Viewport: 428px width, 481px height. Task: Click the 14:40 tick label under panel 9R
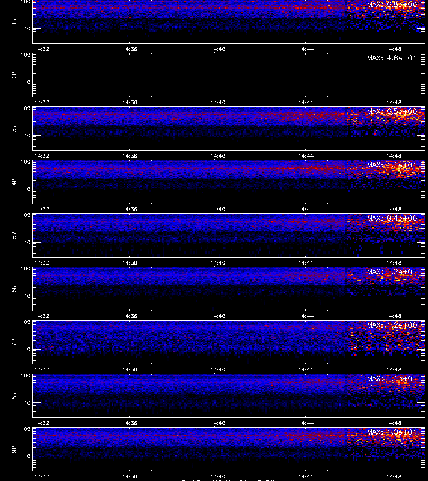[218, 476]
